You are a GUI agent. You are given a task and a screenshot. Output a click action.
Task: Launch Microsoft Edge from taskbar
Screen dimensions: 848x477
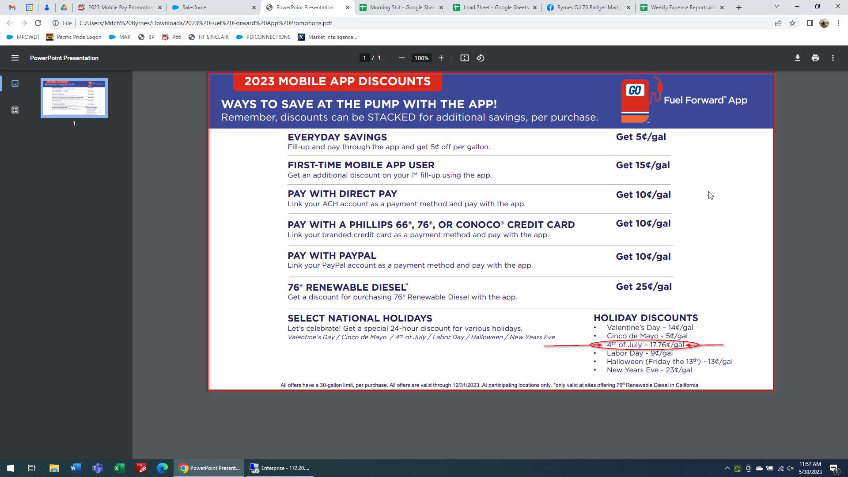click(x=163, y=468)
